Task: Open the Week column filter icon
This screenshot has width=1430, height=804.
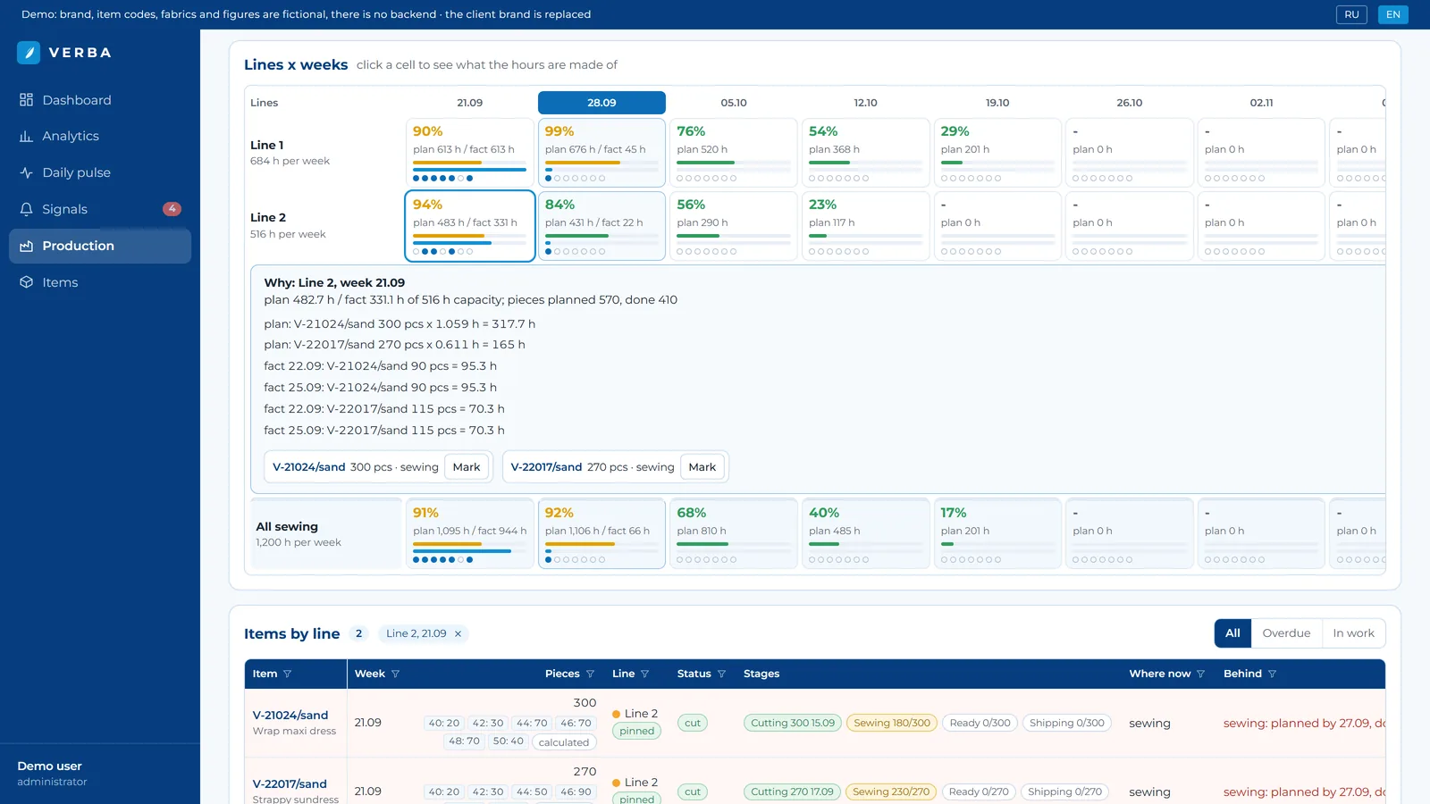Action: click(x=395, y=674)
